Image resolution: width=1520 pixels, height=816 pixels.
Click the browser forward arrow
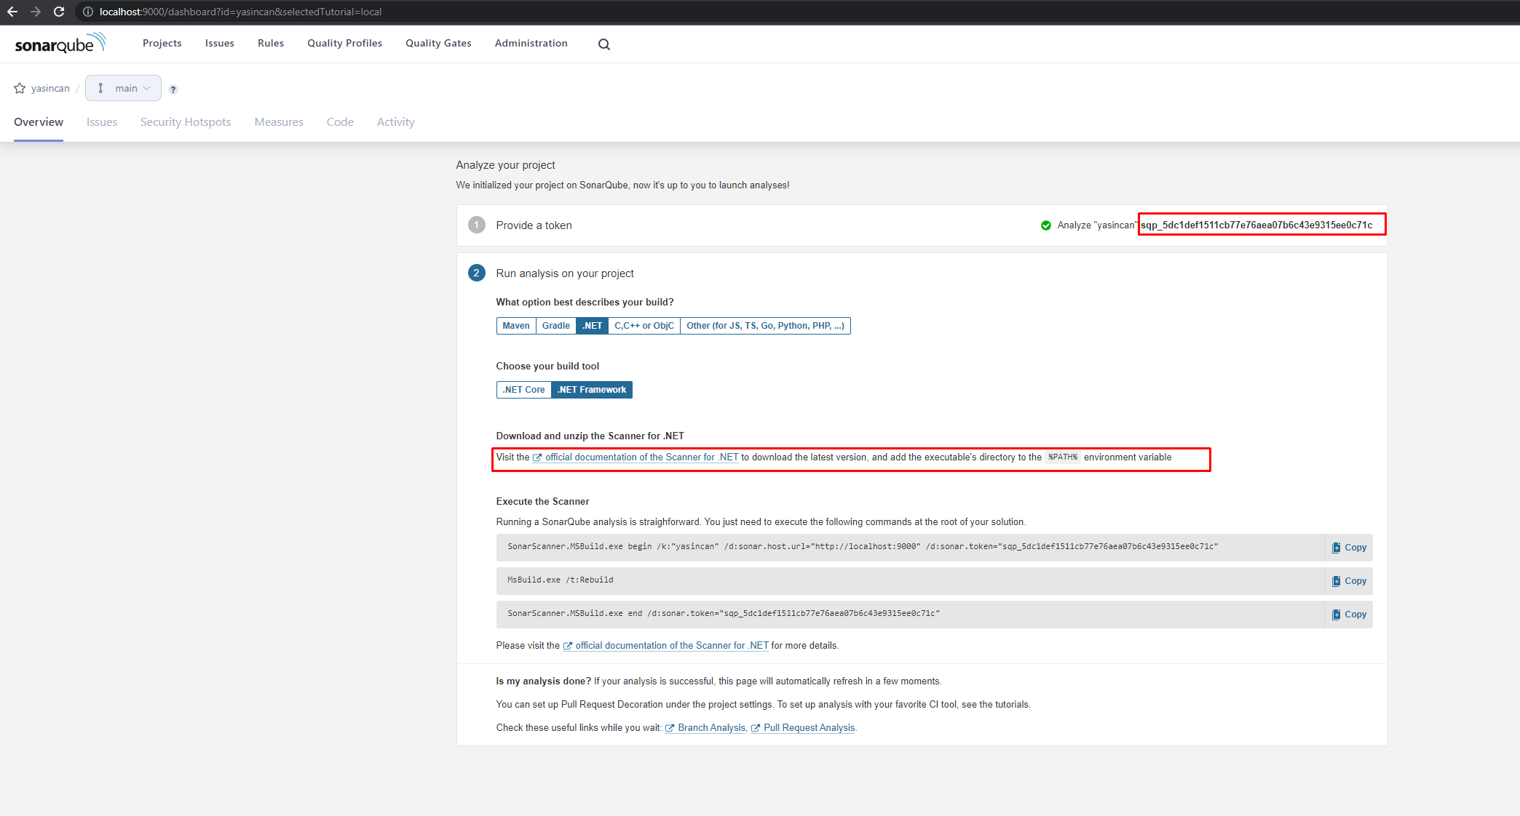(x=35, y=12)
